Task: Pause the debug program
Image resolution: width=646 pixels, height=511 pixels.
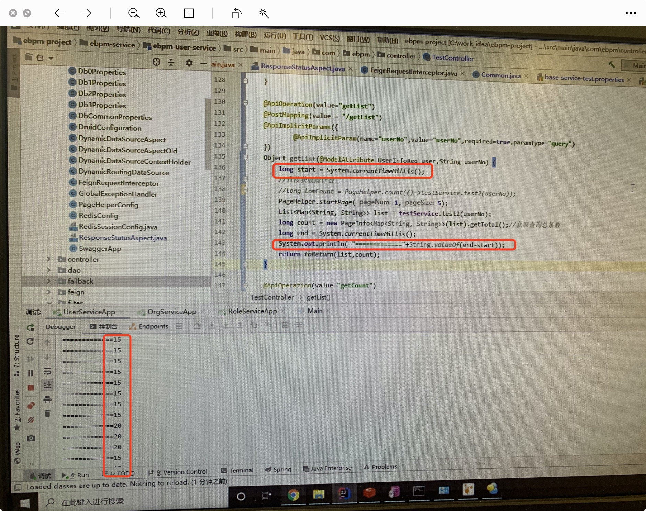Action: click(x=31, y=373)
